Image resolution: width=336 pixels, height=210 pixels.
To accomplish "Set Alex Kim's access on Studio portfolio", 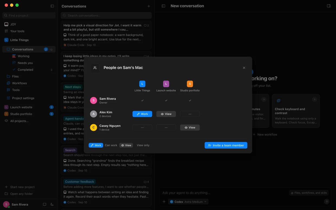I will 190,114.
